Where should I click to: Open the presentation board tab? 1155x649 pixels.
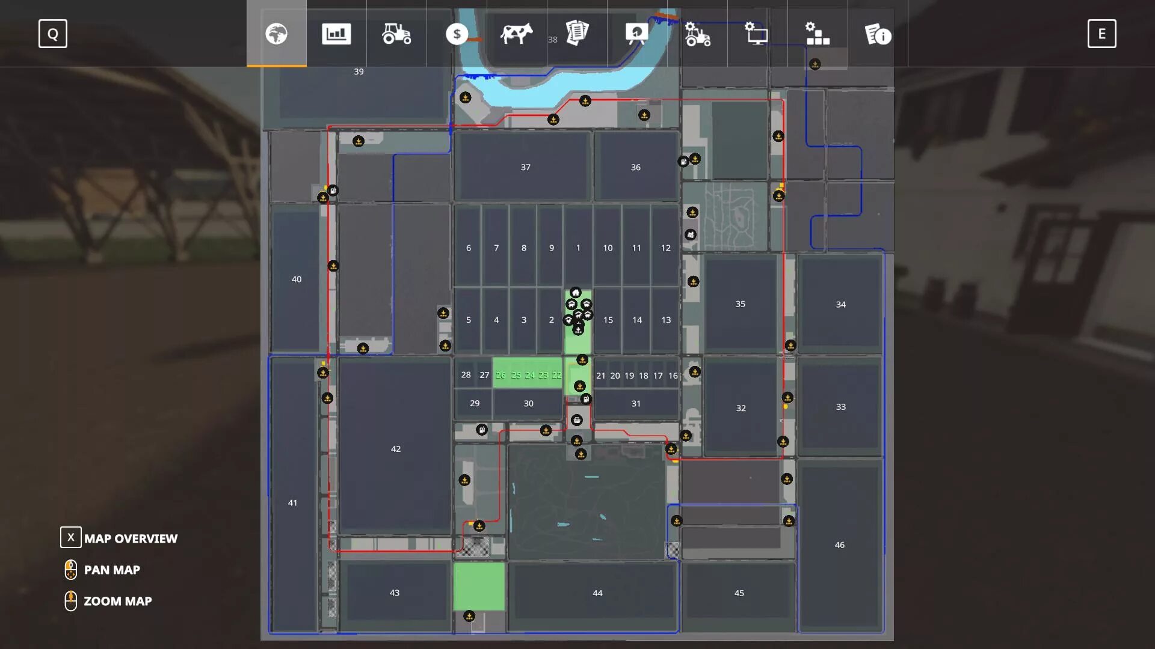[x=637, y=34]
